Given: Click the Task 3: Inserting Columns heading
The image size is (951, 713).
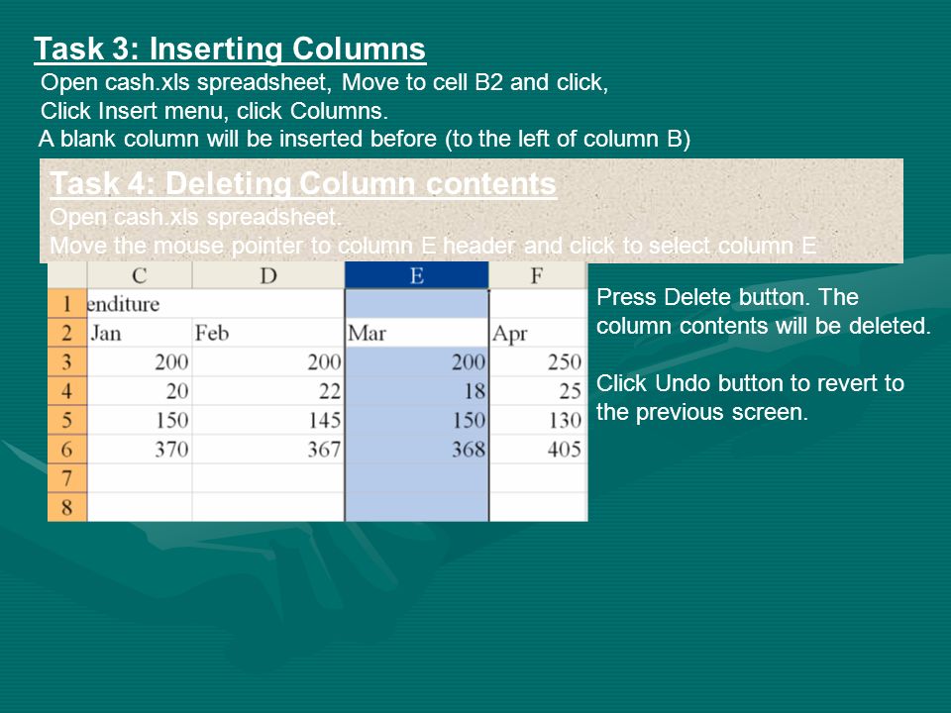Looking at the screenshot, I should pos(230,50).
